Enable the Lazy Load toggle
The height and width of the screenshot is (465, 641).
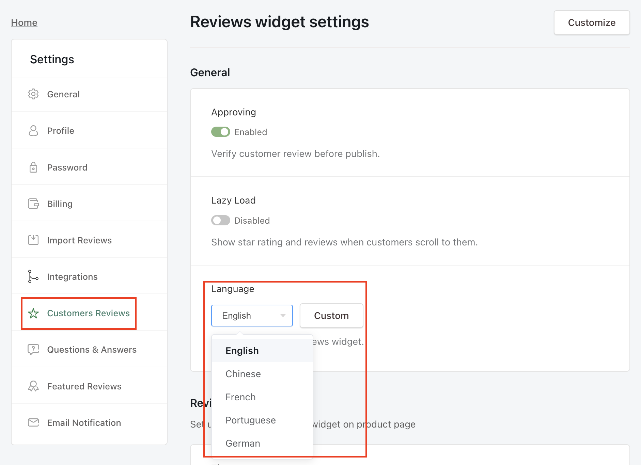[x=221, y=221]
